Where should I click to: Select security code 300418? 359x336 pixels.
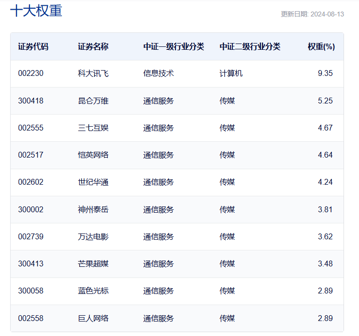coord(30,101)
